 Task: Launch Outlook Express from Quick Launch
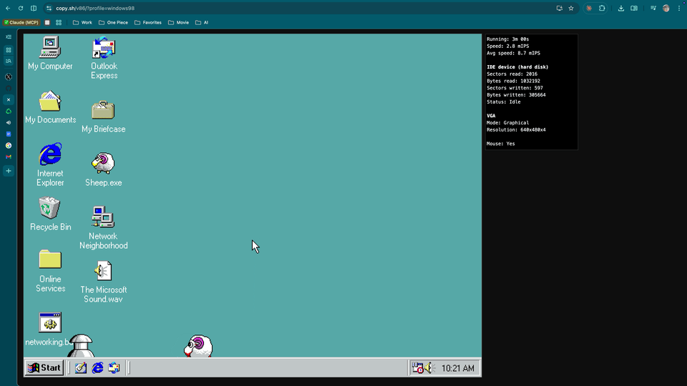tap(114, 368)
